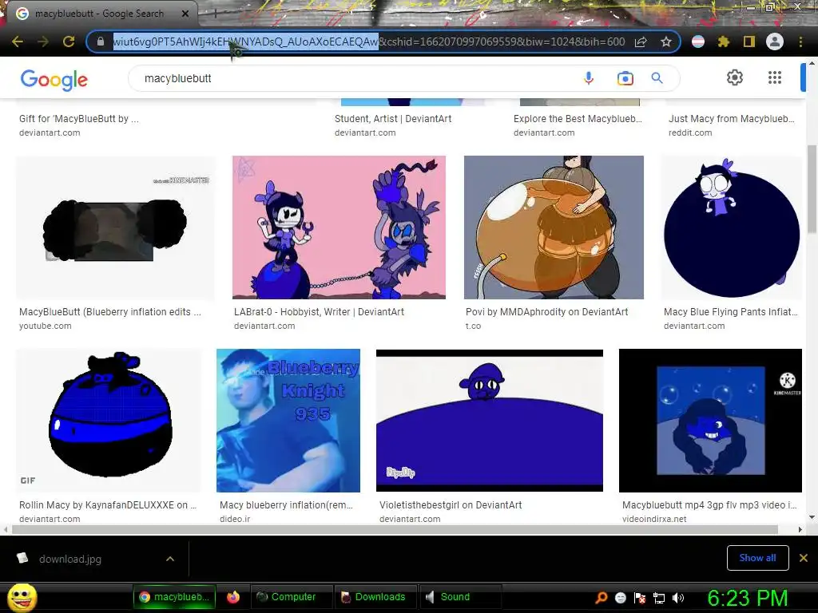Open the Blueberry Knight 935 thumbnail
This screenshot has width=818, height=613.
coord(288,420)
